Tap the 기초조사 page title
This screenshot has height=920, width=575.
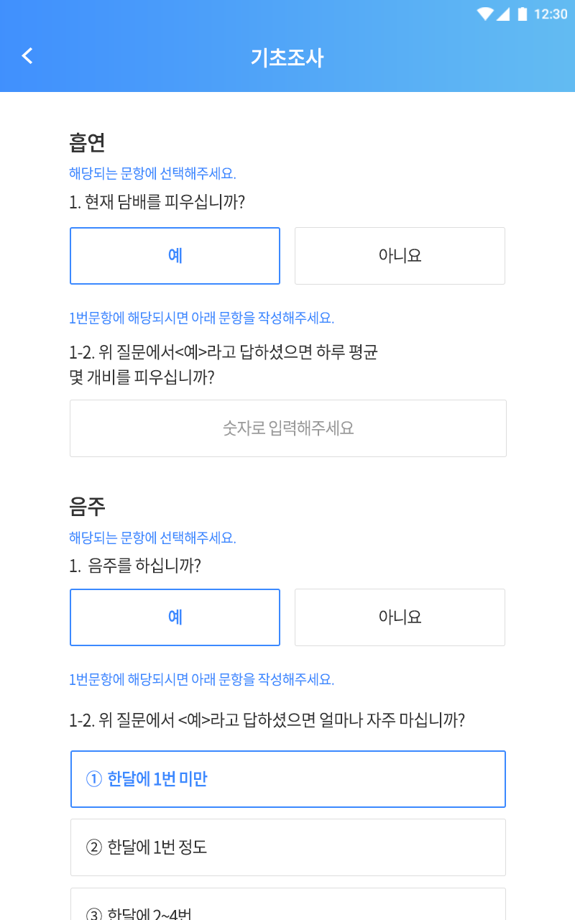tap(287, 57)
